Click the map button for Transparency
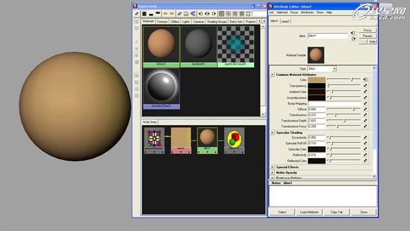The height and width of the screenshot is (231, 410). 365,85
